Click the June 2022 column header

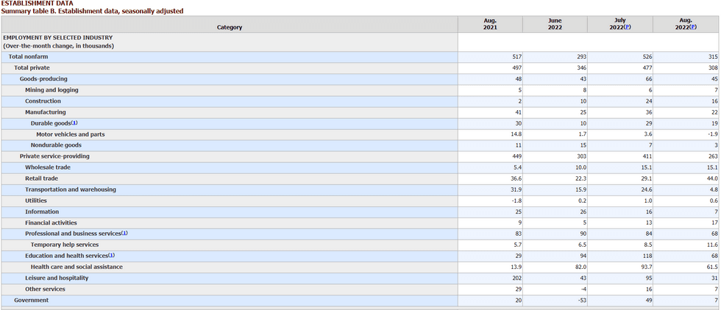pos(555,24)
